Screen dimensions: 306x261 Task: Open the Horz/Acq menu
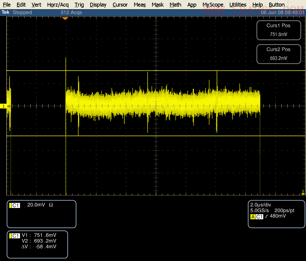coord(58,5)
